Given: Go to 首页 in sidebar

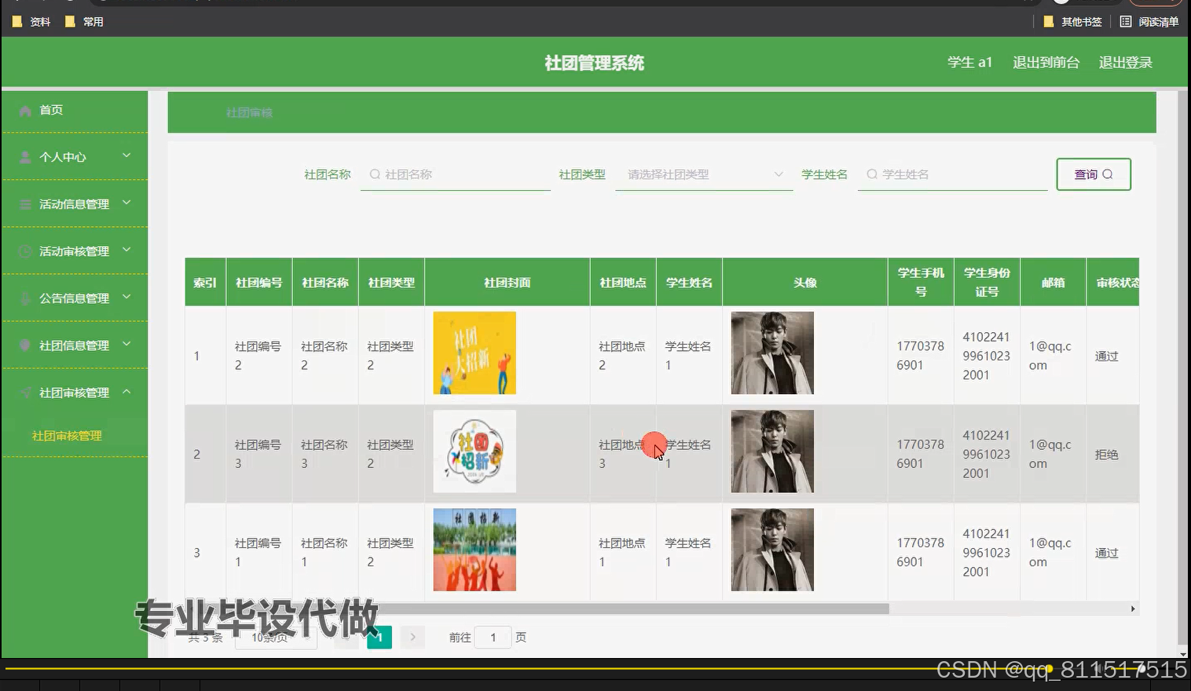Looking at the screenshot, I should pos(75,110).
